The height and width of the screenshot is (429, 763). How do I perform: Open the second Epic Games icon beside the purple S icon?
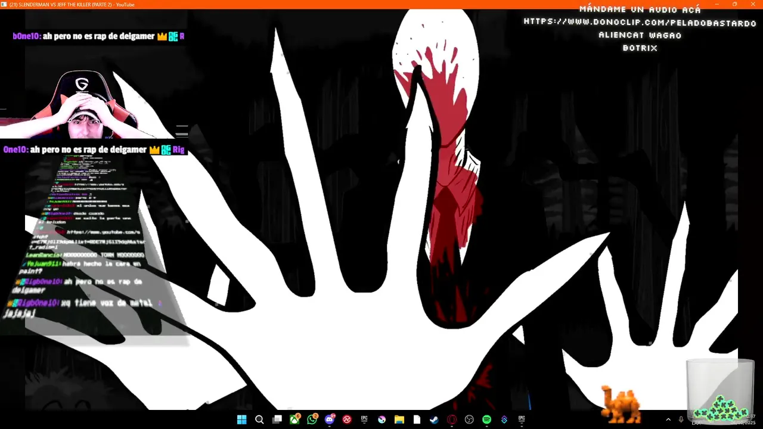click(x=522, y=419)
